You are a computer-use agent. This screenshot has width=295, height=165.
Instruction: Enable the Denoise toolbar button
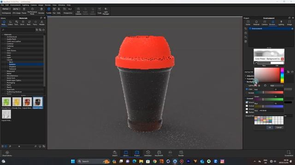tap(41, 11)
